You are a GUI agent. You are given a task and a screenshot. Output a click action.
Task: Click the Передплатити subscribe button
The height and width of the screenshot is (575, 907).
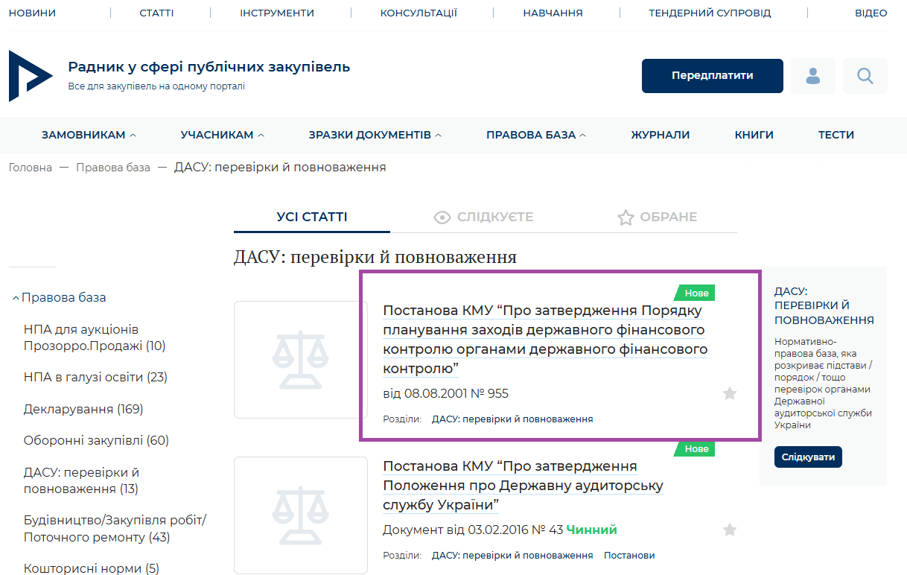[712, 76]
